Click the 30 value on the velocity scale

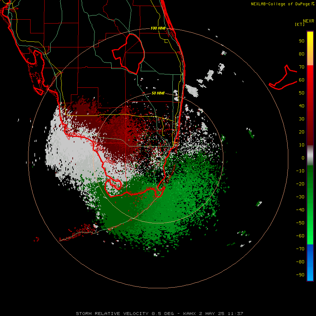pyautogui.click(x=302, y=119)
